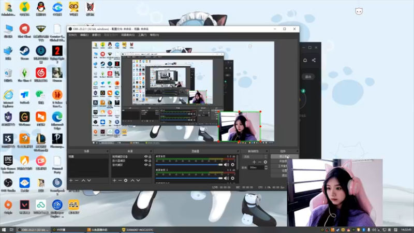
Task: Adjust transition duration with stepper arrows
Action: pyautogui.click(x=266, y=167)
